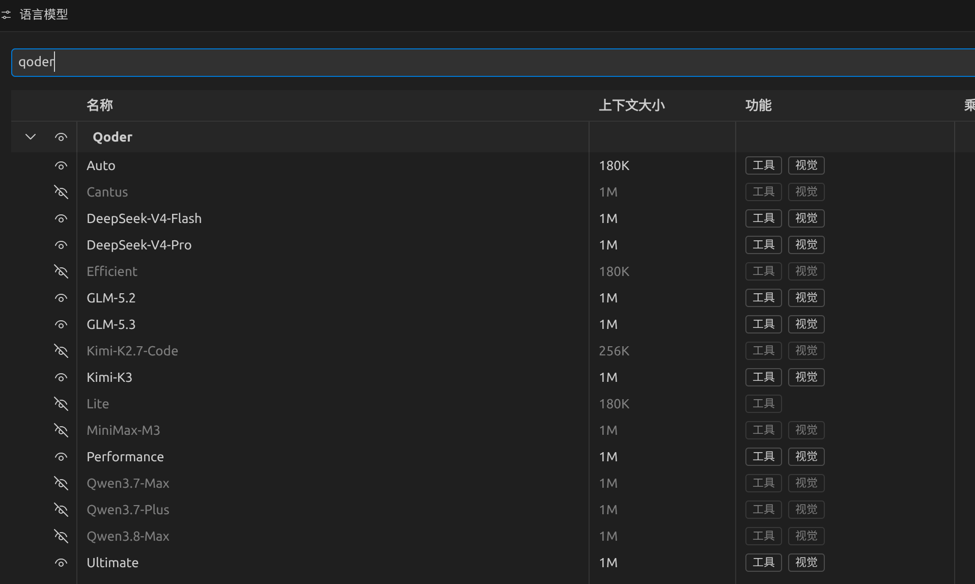Click the 视觉 tag on the DeepSeek-V4-Flash row
Viewport: 975px width, 584px height.
pos(806,218)
